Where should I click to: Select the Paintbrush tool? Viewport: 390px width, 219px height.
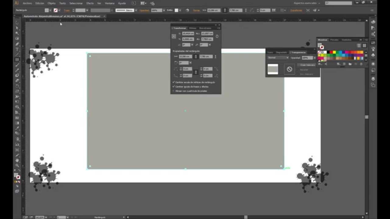click(17, 65)
